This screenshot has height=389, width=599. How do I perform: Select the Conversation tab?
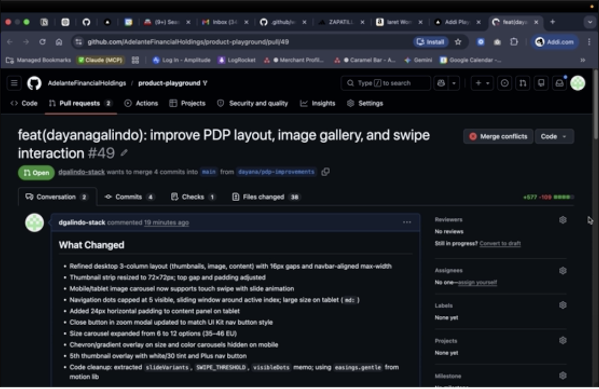pos(57,197)
